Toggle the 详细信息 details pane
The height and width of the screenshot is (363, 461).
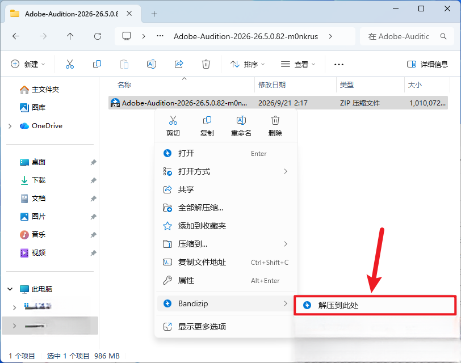click(x=427, y=64)
